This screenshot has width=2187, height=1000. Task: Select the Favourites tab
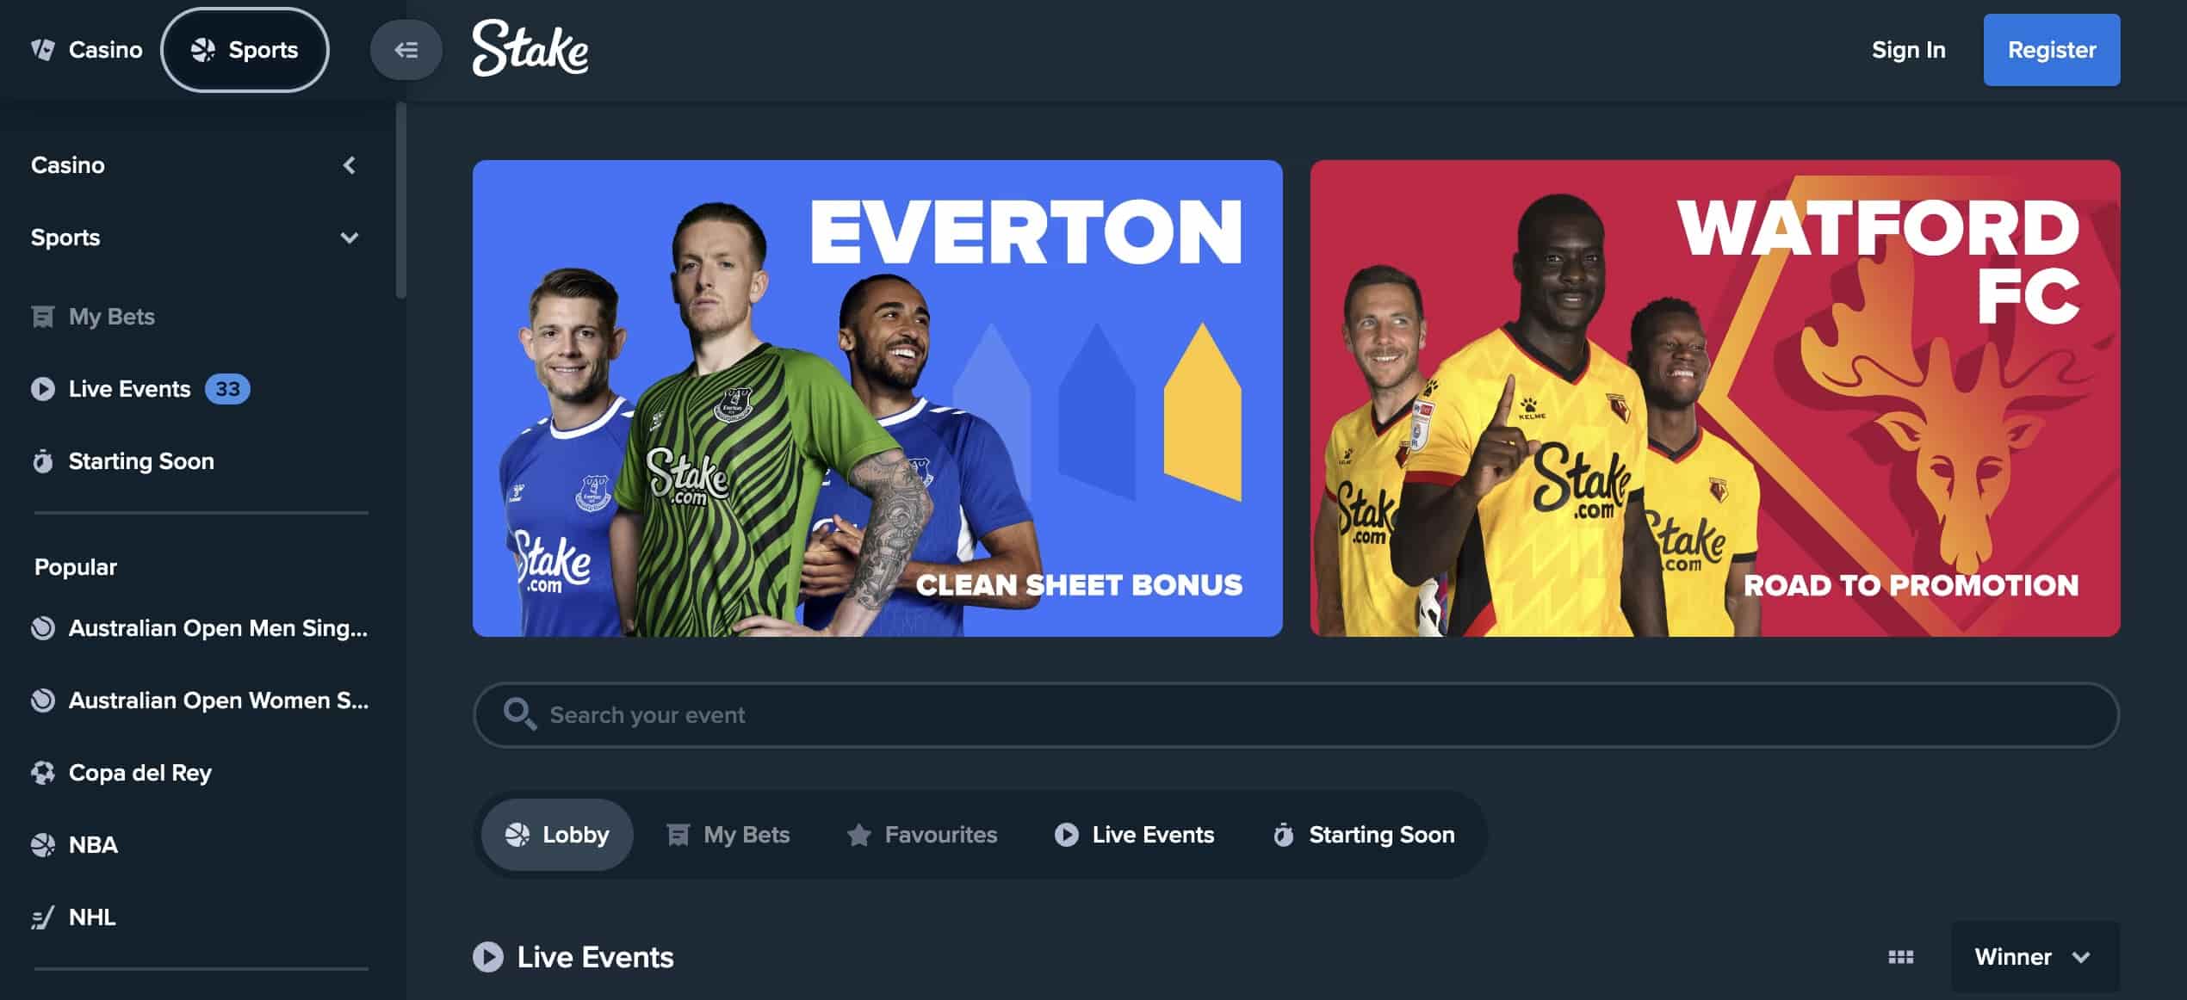pos(921,835)
